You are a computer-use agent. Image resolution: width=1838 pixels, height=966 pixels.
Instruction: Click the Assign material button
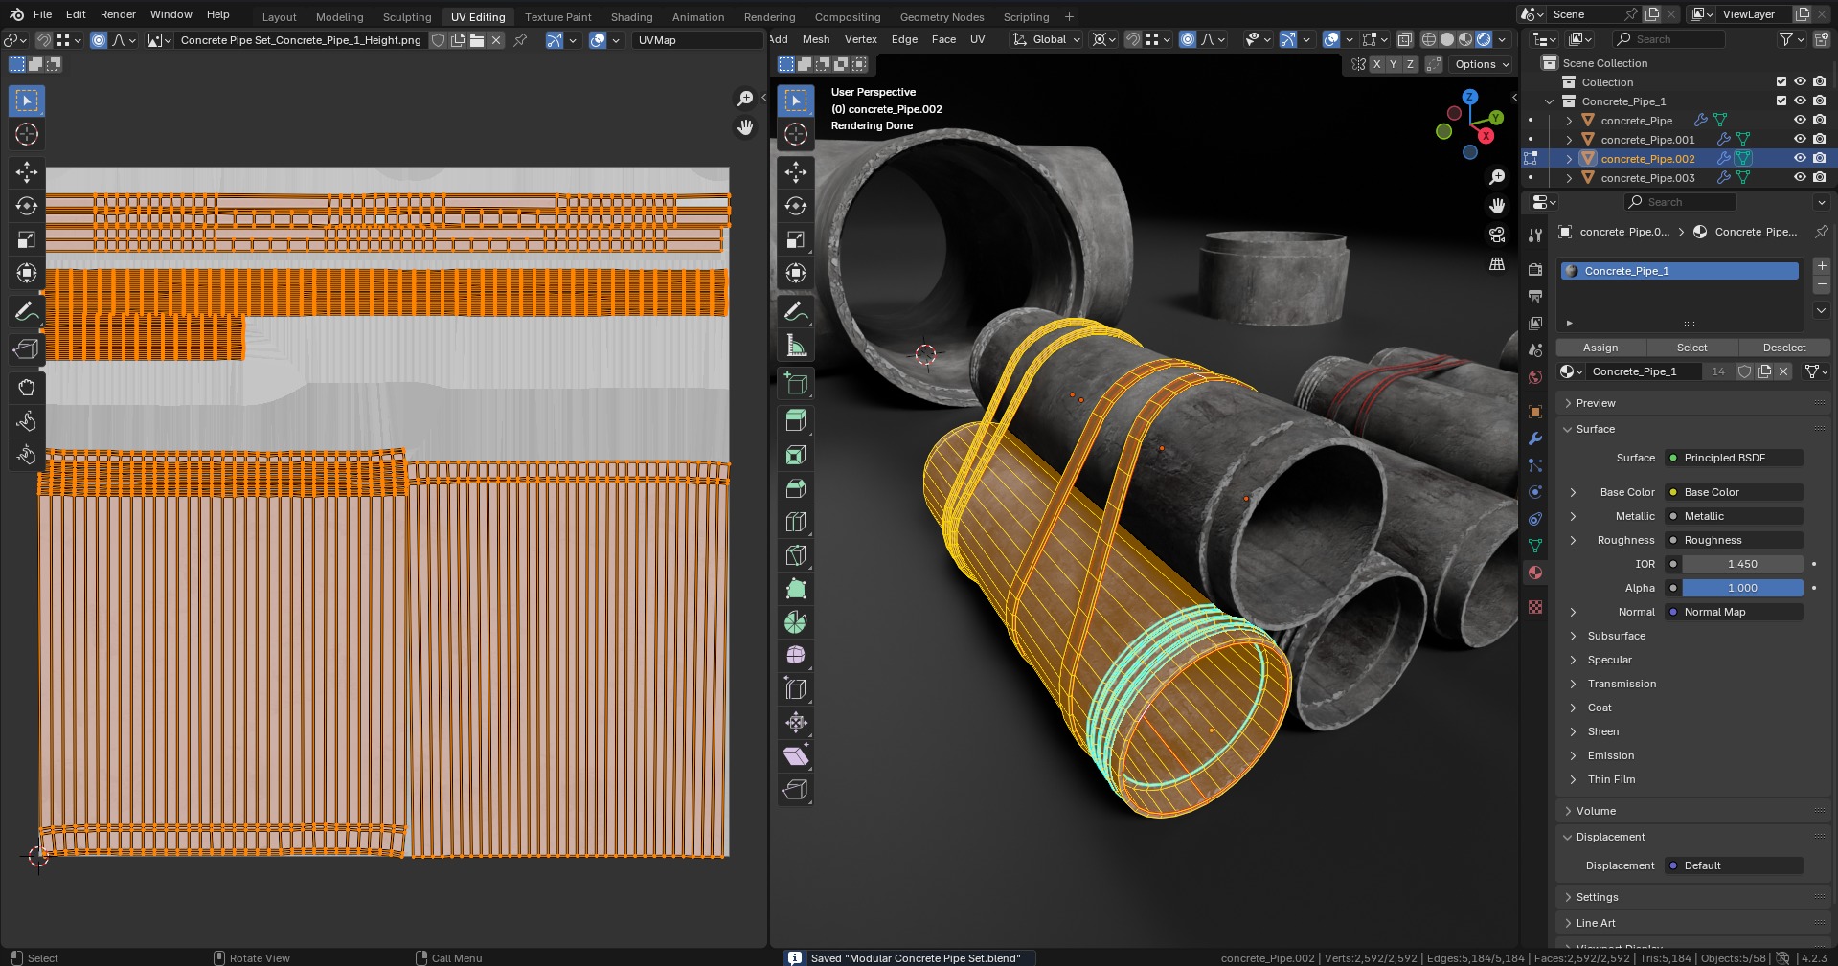coord(1600,348)
